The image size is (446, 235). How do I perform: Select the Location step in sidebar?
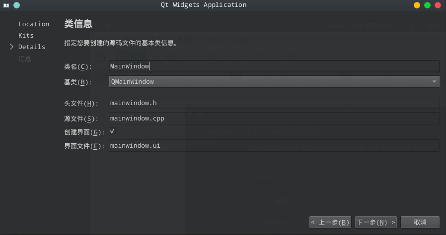[x=34, y=24]
